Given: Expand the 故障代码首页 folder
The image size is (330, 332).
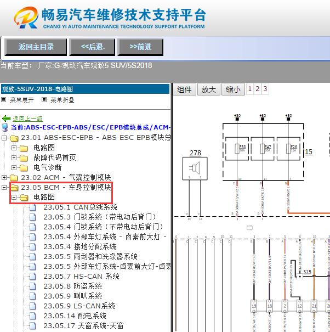Looking at the screenshot, I should click(x=14, y=157).
